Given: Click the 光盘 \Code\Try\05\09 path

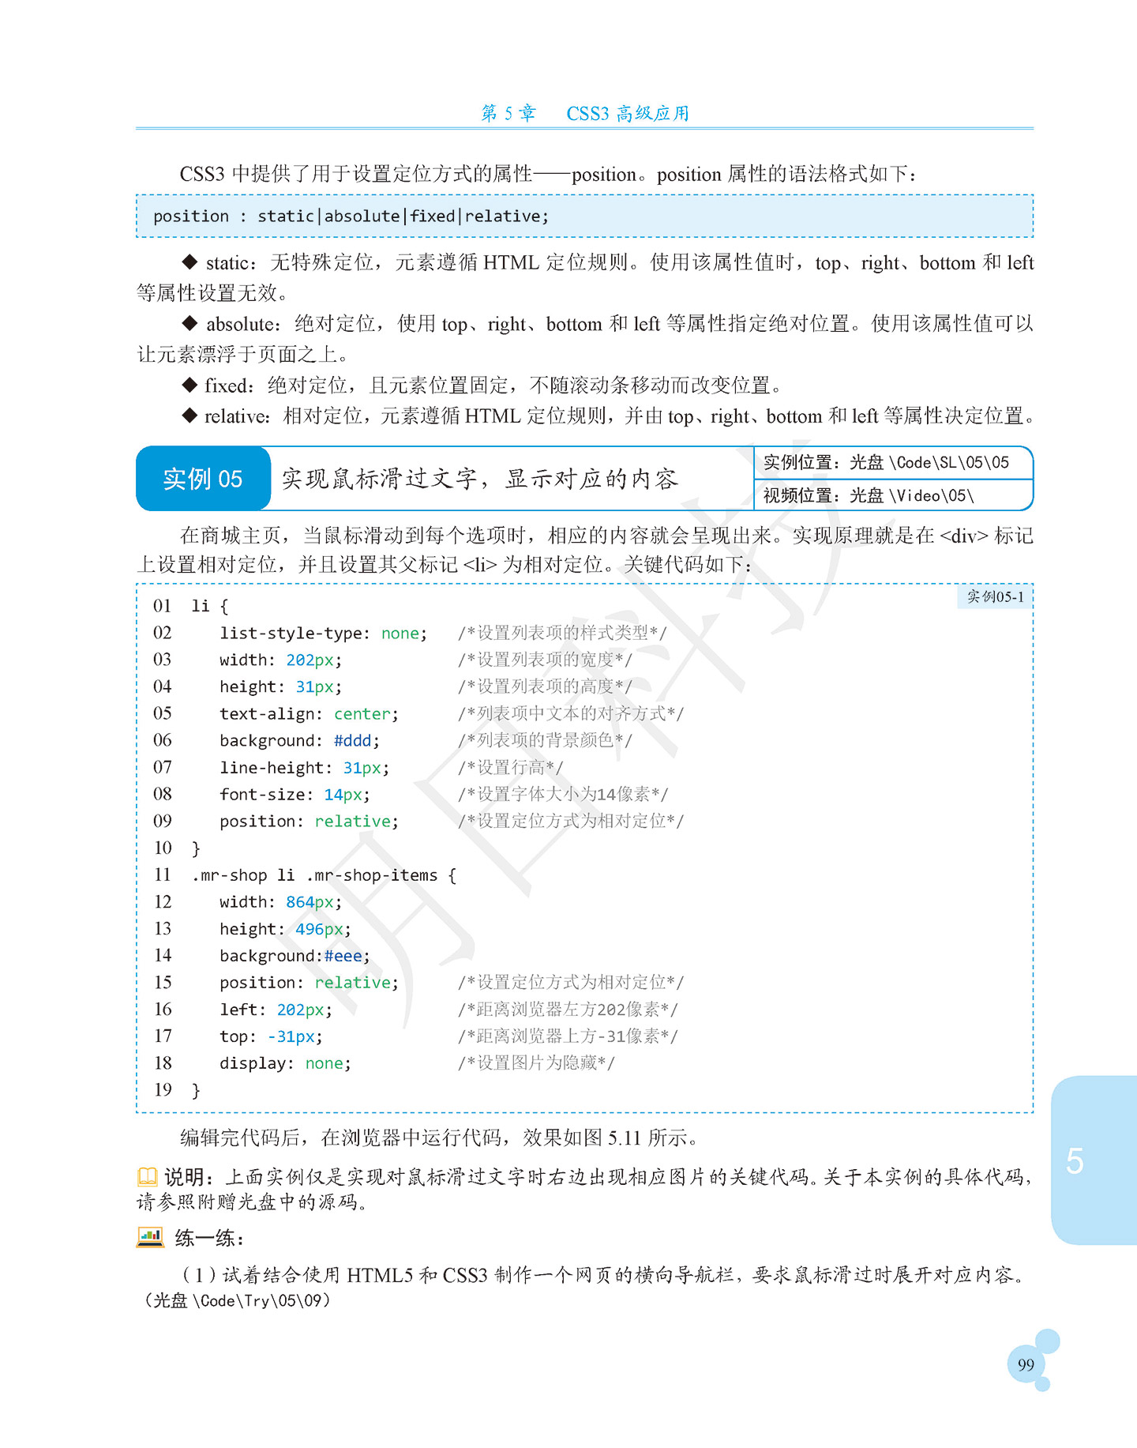Looking at the screenshot, I should pos(237,1300).
